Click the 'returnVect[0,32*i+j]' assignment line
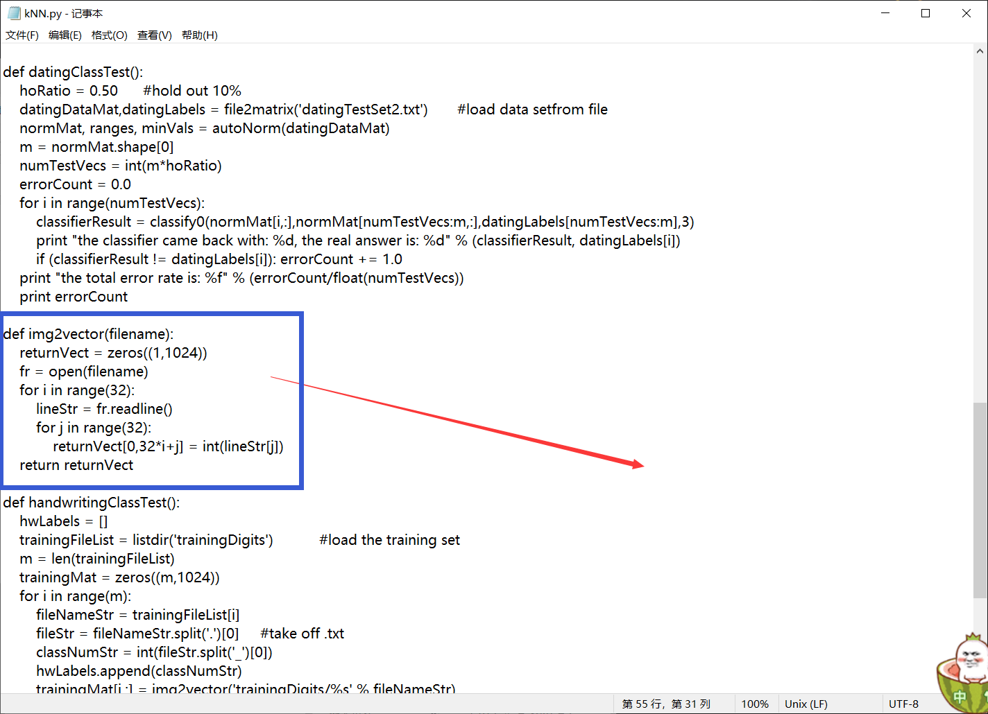Viewport: 988px width, 714px height. (168, 446)
